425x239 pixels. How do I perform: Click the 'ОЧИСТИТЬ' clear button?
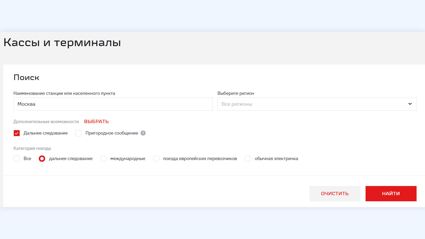point(335,194)
